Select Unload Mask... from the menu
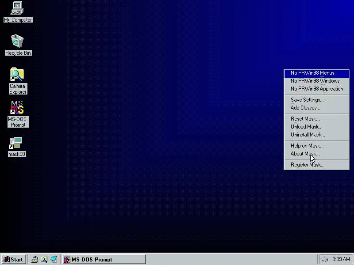This screenshot has width=354, height=265. click(316, 127)
